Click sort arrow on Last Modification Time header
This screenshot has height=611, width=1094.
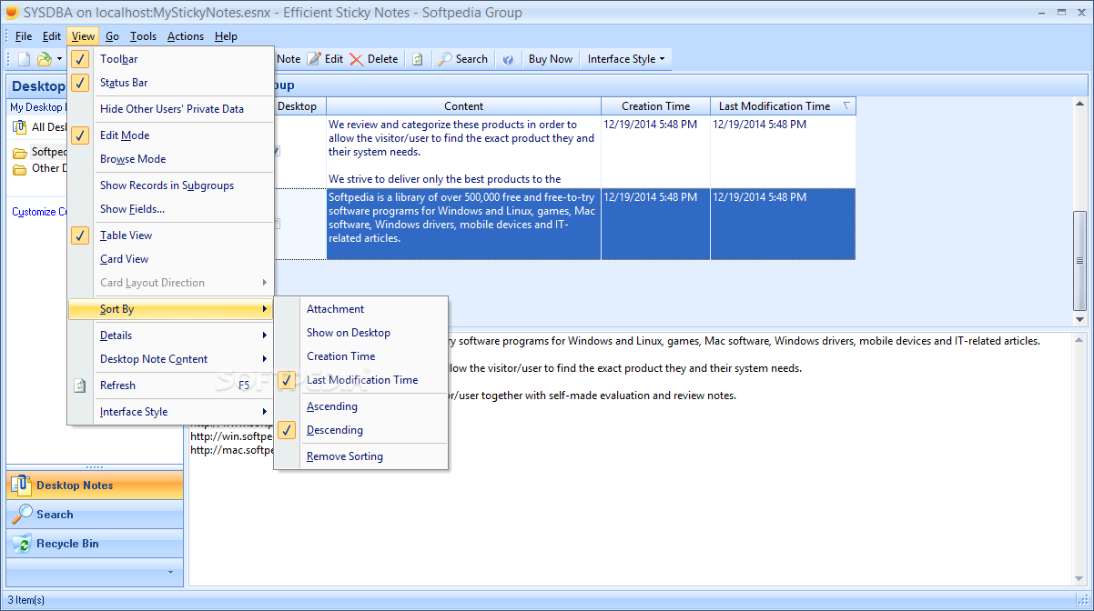846,105
